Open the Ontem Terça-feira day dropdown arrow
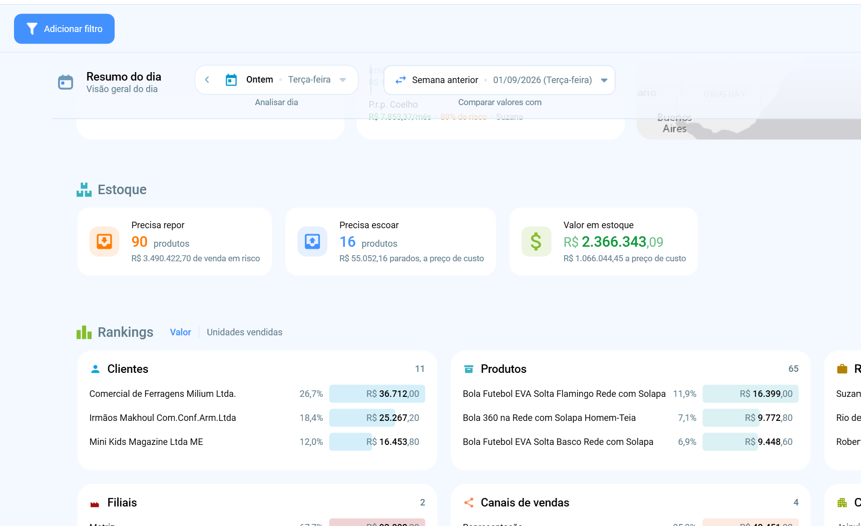The height and width of the screenshot is (526, 861). coord(343,80)
